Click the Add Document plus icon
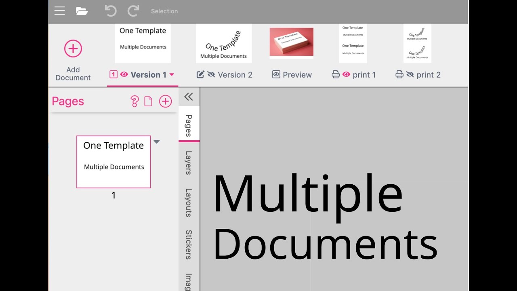517x291 pixels. (73, 48)
